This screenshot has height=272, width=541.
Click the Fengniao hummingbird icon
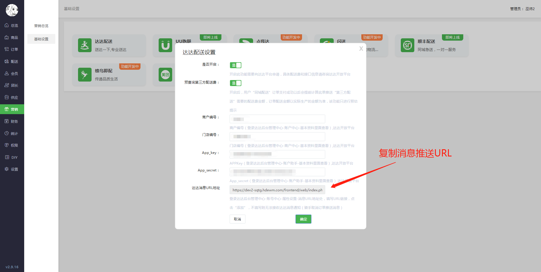pos(85,75)
